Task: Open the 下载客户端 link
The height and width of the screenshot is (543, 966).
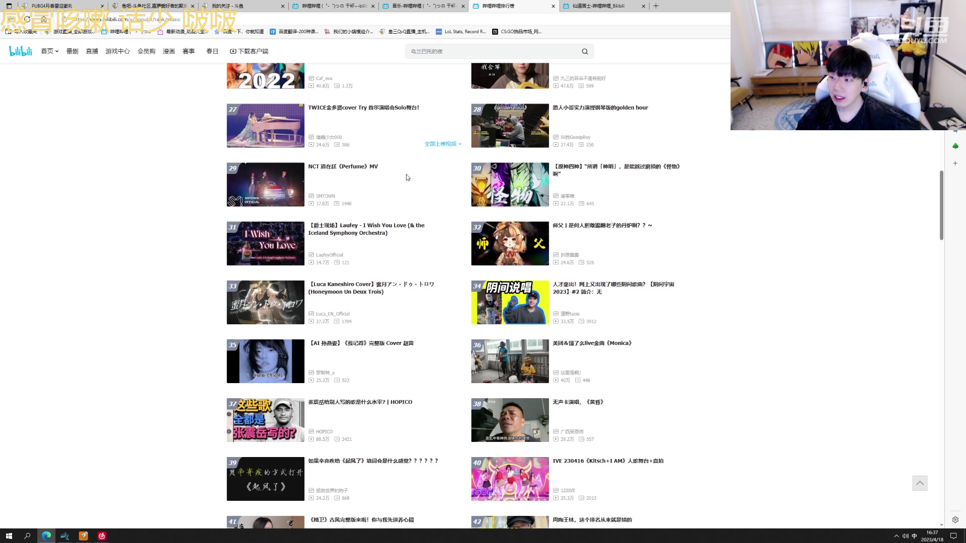Action: click(249, 51)
